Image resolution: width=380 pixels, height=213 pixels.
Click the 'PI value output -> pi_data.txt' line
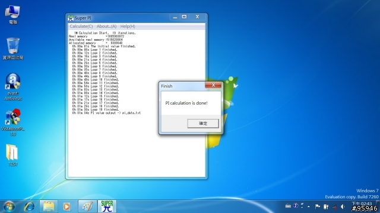(106, 113)
